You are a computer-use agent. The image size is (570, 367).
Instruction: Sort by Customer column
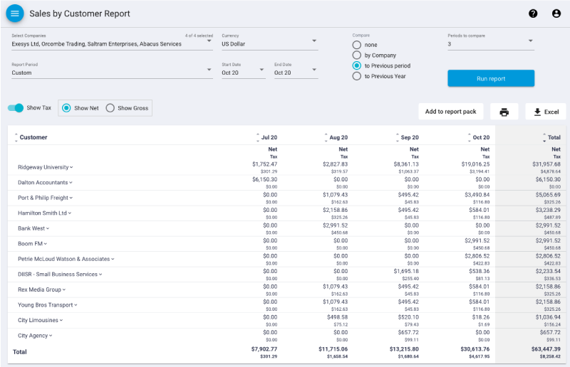[x=31, y=137]
